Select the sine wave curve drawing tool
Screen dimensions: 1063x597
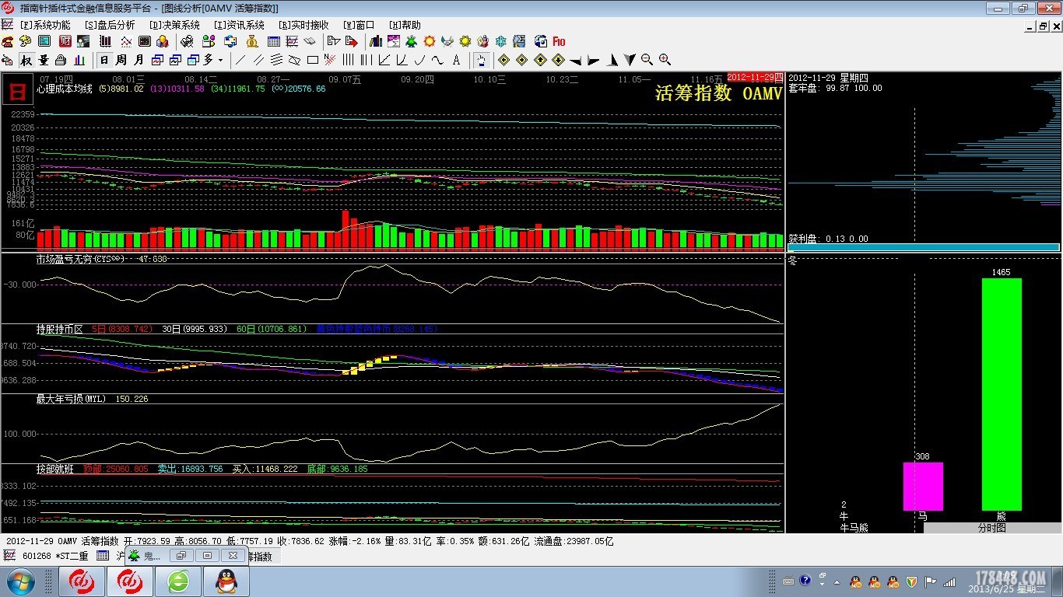point(437,60)
